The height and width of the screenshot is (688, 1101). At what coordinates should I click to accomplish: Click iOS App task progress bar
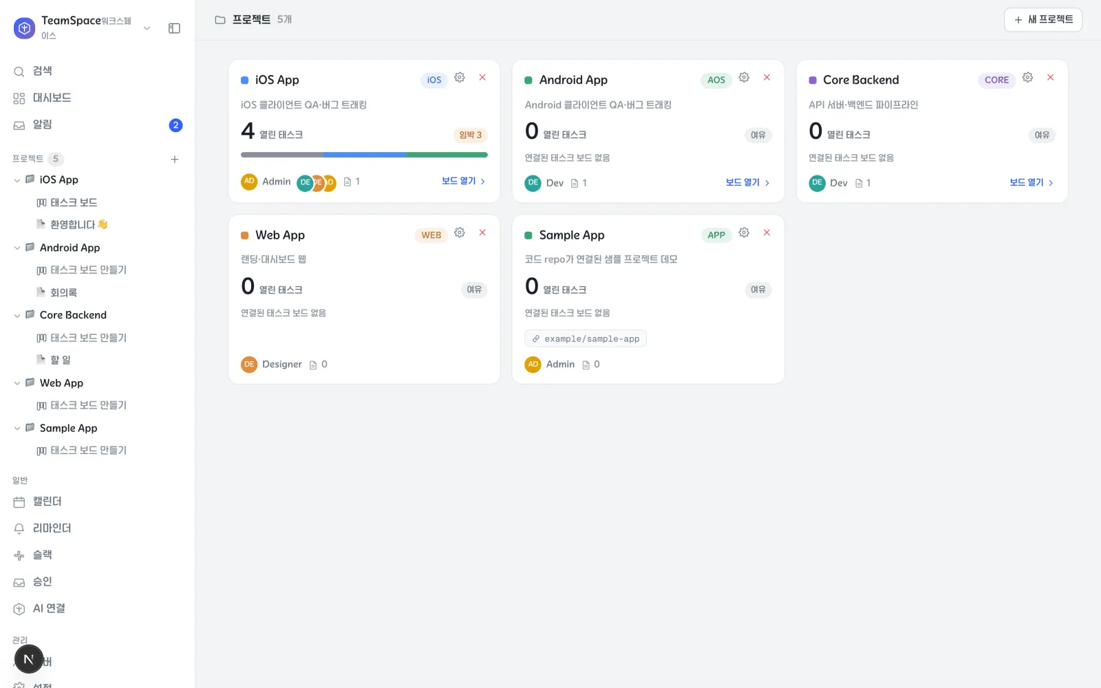pos(364,155)
